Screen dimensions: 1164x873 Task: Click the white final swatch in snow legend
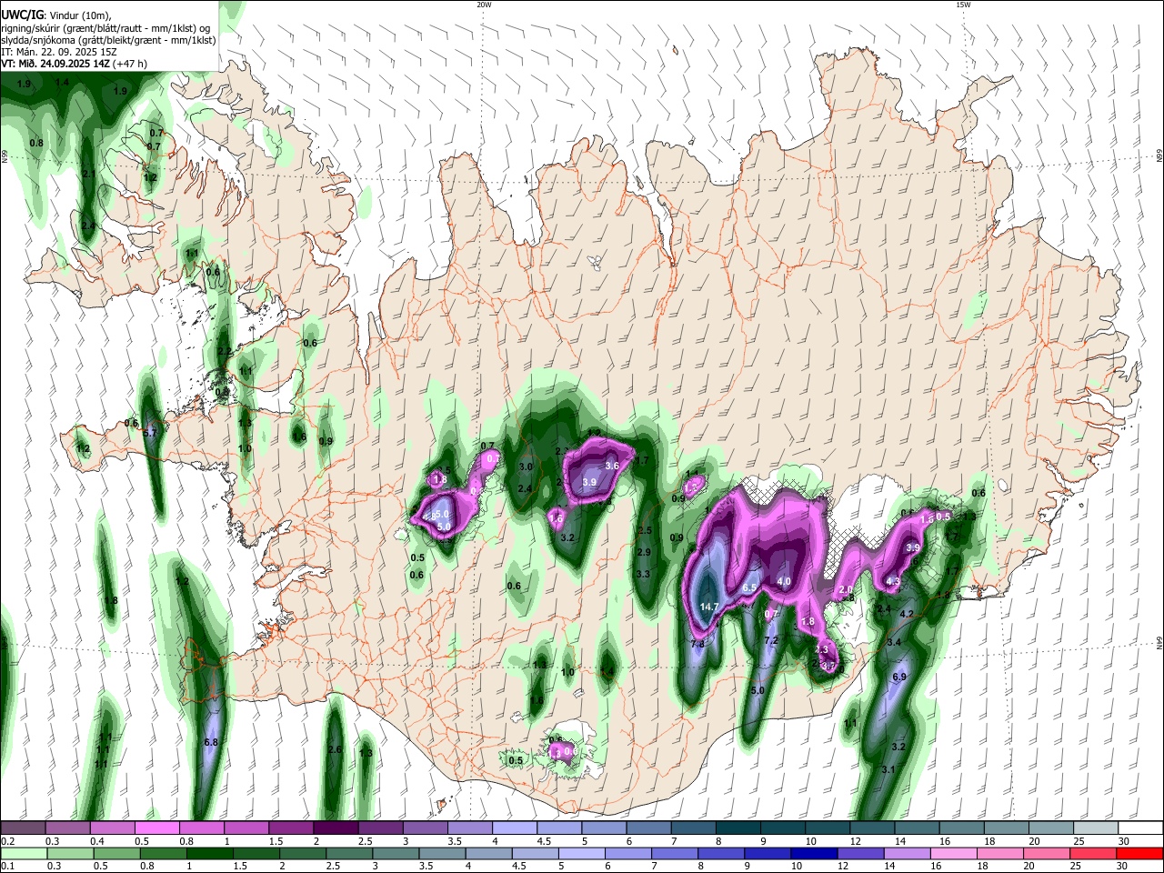pyautogui.click(x=1140, y=828)
